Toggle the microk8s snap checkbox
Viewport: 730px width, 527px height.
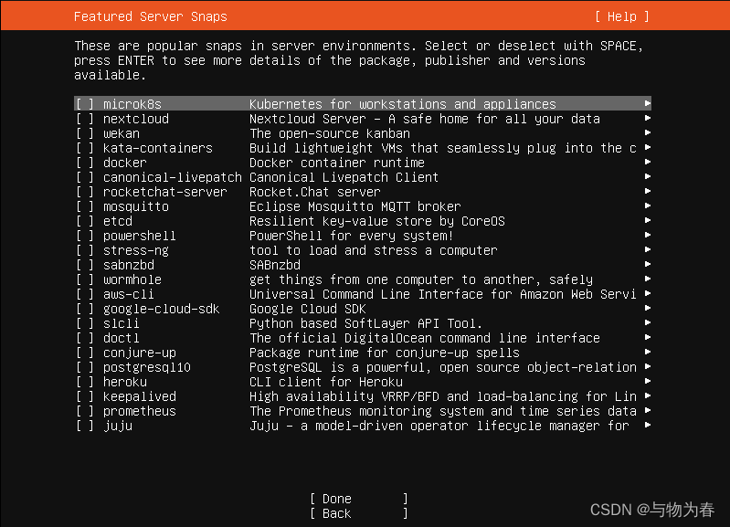tap(85, 104)
